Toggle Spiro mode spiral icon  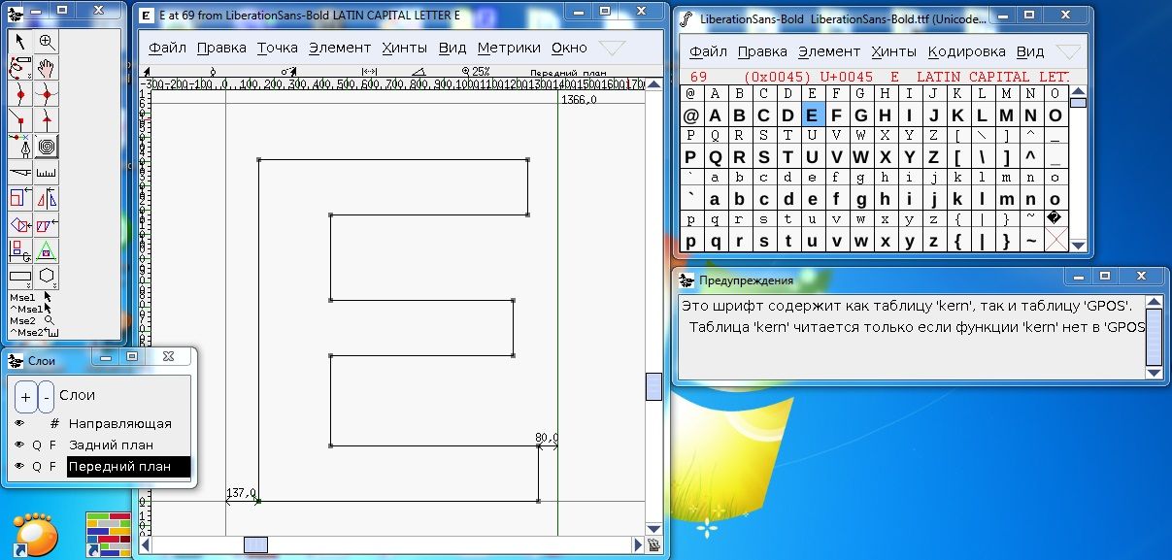click(x=47, y=146)
